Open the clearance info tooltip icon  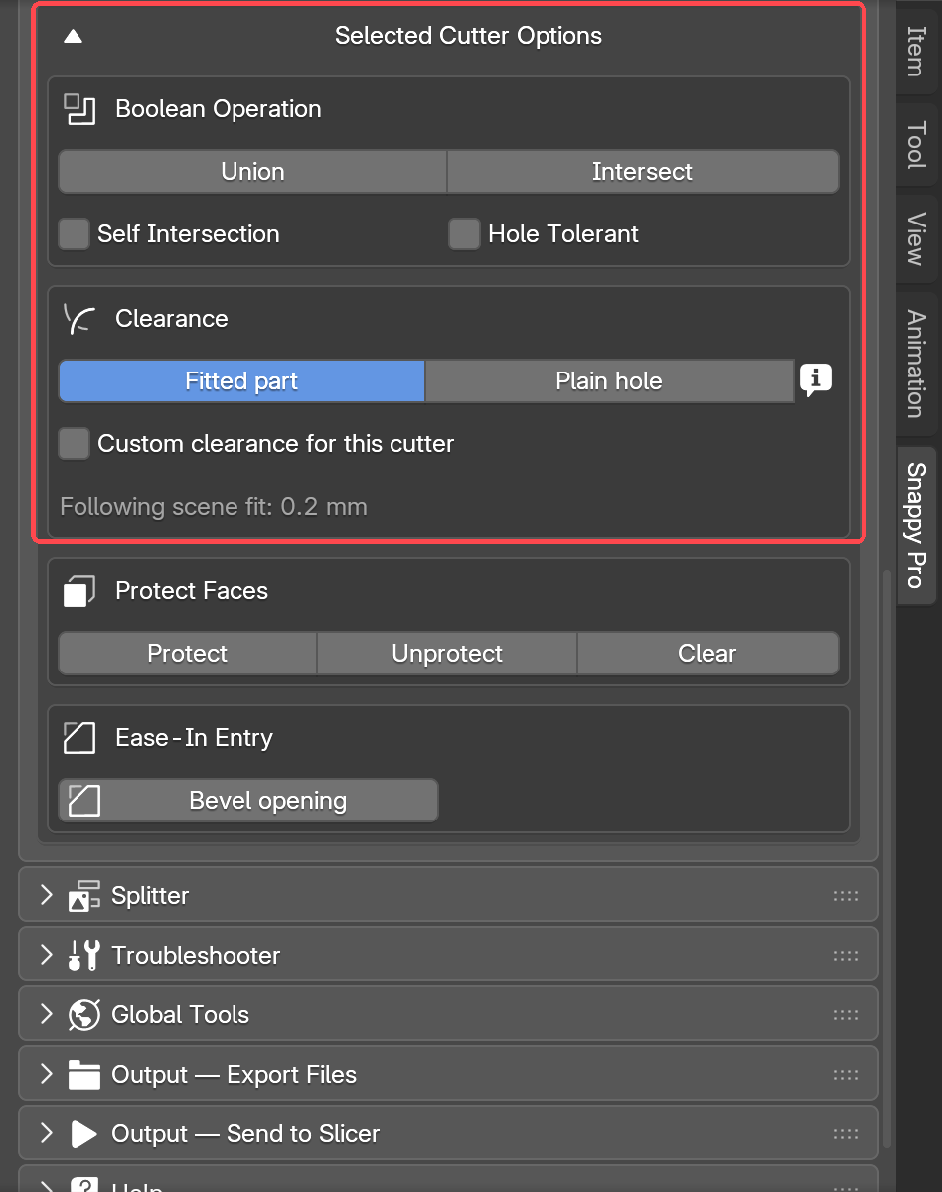click(x=816, y=380)
